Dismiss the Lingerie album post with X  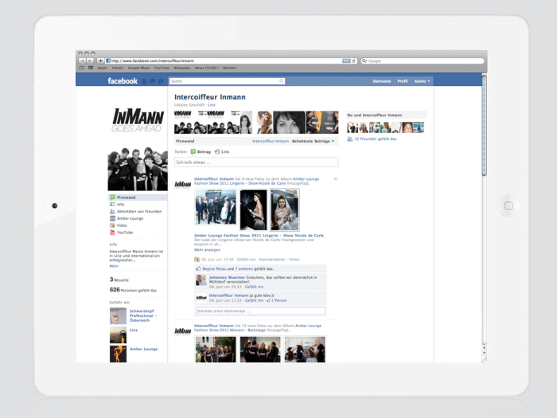(x=335, y=179)
